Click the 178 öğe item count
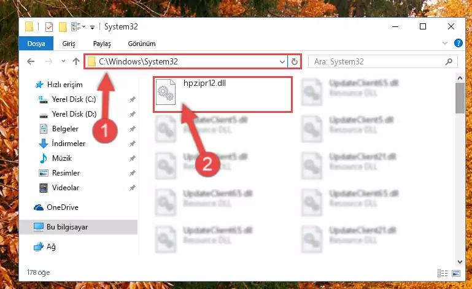This screenshot has height=289, width=472. pos(38,272)
